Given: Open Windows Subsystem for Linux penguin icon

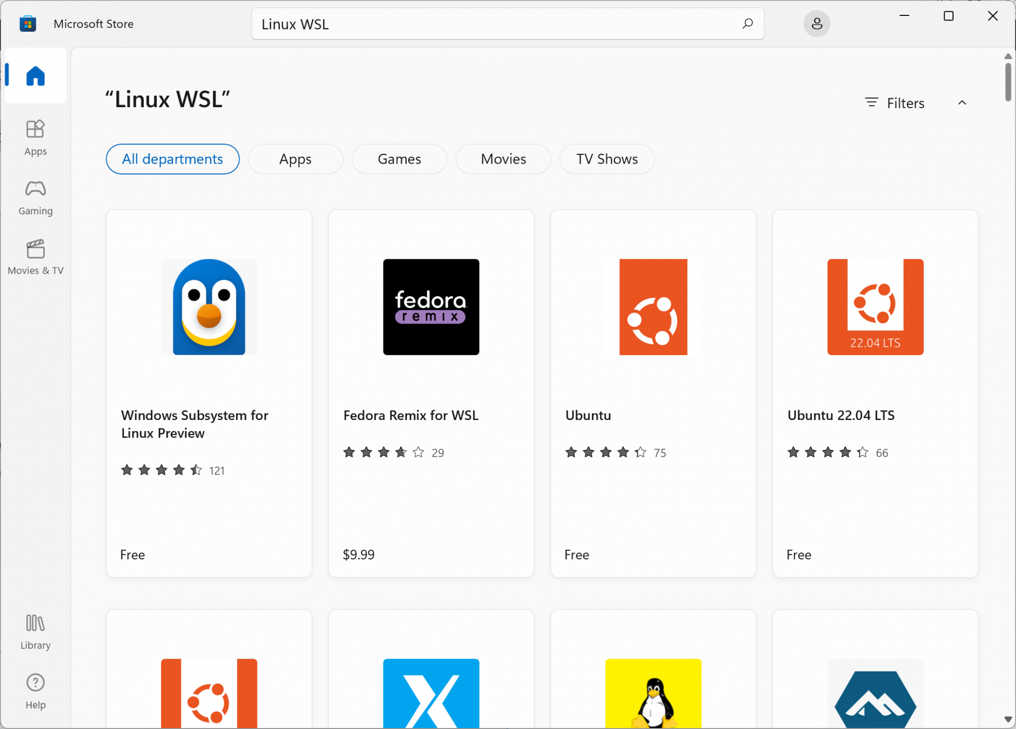Looking at the screenshot, I should pos(209,306).
